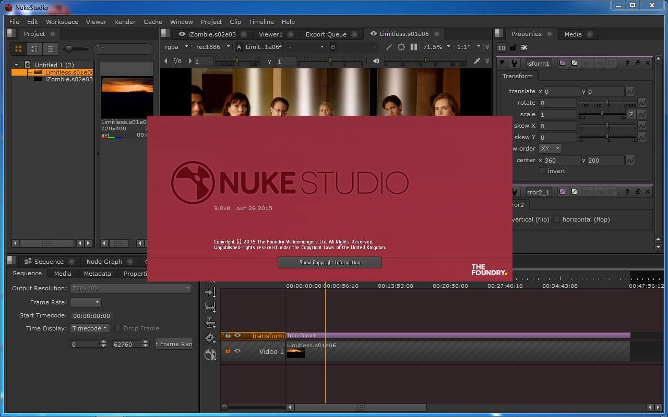668x417 pixels.
Task: Open animation menu for center knob
Action: pyautogui.click(x=630, y=160)
